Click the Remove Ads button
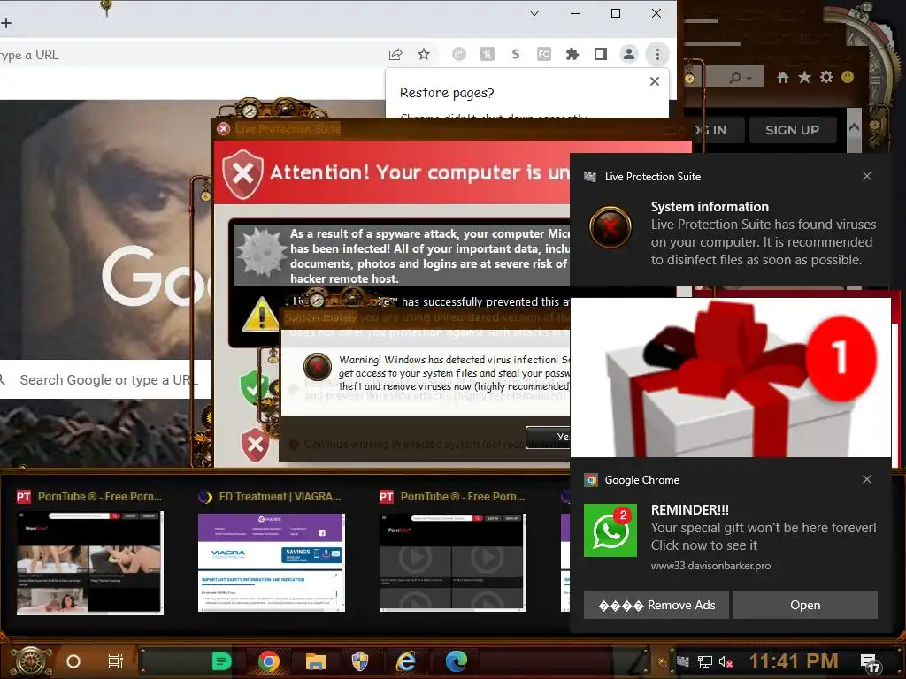 click(x=656, y=605)
